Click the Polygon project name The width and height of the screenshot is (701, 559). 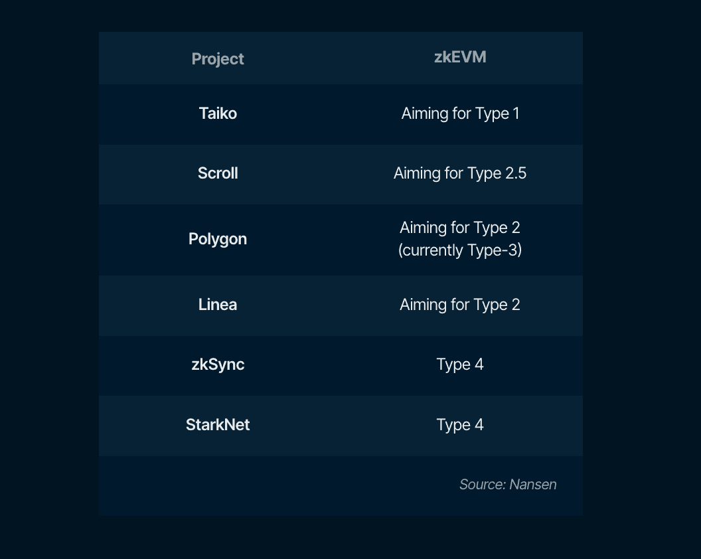pos(218,239)
